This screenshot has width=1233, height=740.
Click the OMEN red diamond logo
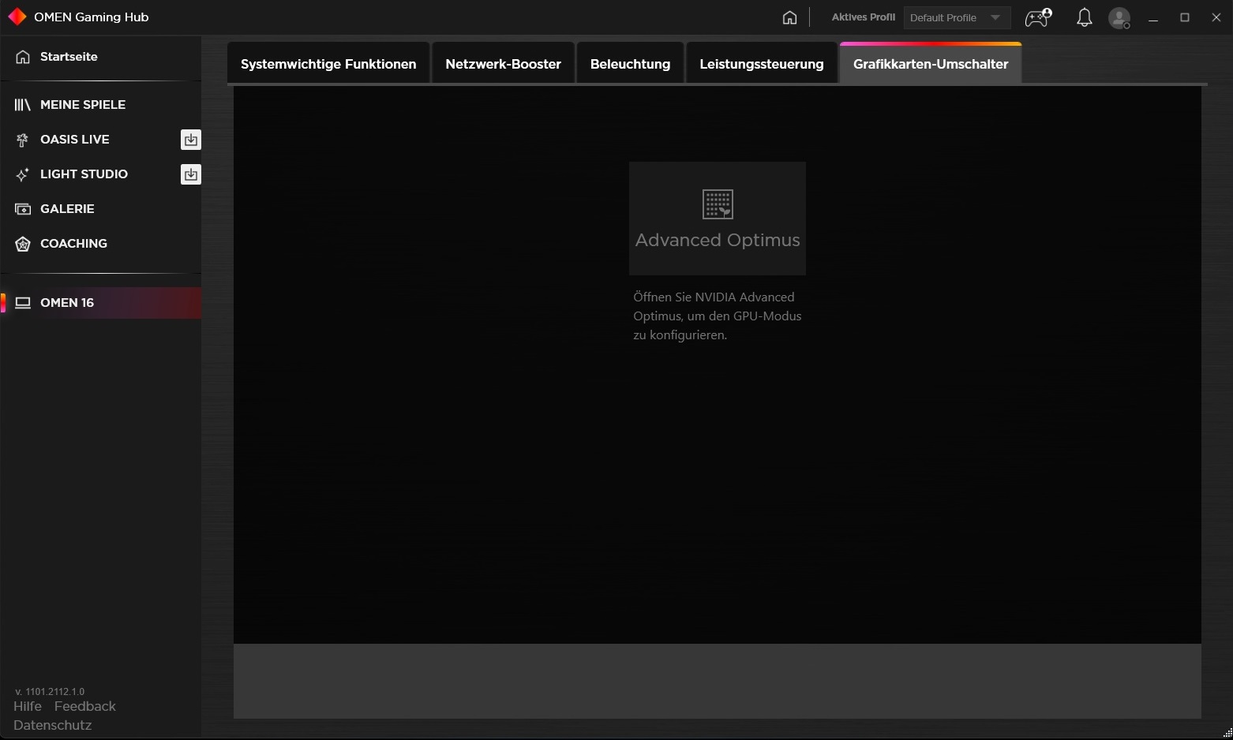(17, 17)
